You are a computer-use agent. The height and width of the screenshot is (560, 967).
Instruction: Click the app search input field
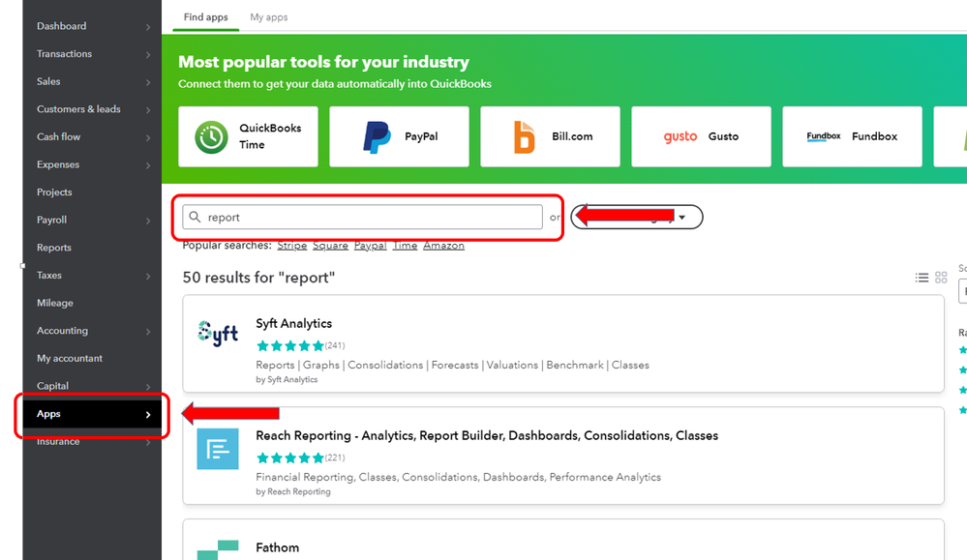[363, 217]
